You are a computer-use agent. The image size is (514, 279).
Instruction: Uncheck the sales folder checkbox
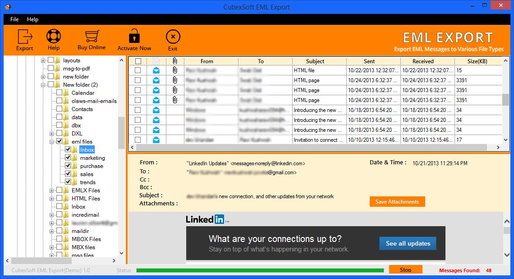pos(68,174)
